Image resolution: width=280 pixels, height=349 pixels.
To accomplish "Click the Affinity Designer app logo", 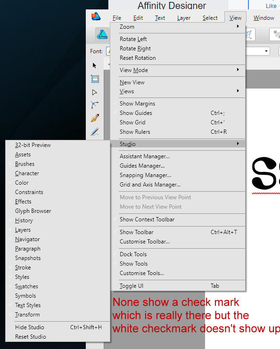I will click(96, 17).
